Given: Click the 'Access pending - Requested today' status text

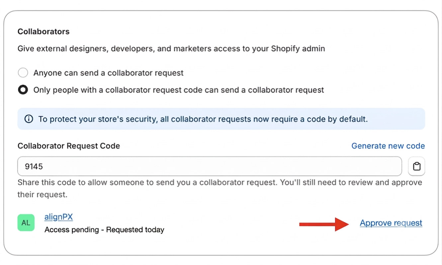Looking at the screenshot, I should 104,230.
